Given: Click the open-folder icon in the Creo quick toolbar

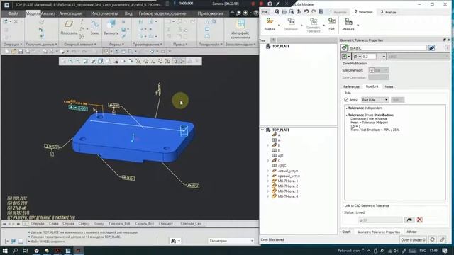Looking at the screenshot, I should (13, 52).
